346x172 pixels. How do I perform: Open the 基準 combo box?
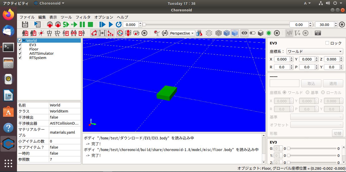(x=317, y=117)
